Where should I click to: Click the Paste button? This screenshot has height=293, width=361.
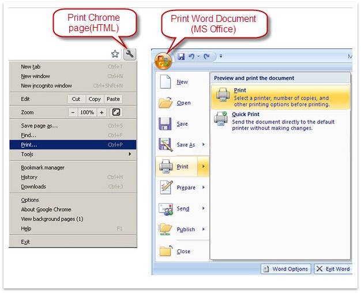[x=113, y=99]
